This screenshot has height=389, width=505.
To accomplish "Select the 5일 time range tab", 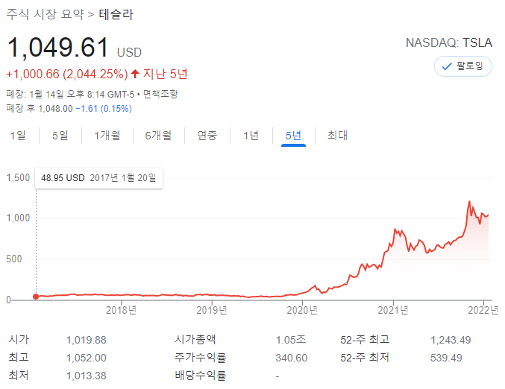I will (x=60, y=136).
